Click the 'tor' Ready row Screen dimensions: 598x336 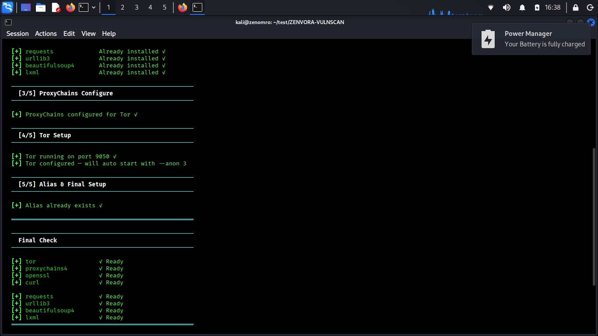click(67, 261)
